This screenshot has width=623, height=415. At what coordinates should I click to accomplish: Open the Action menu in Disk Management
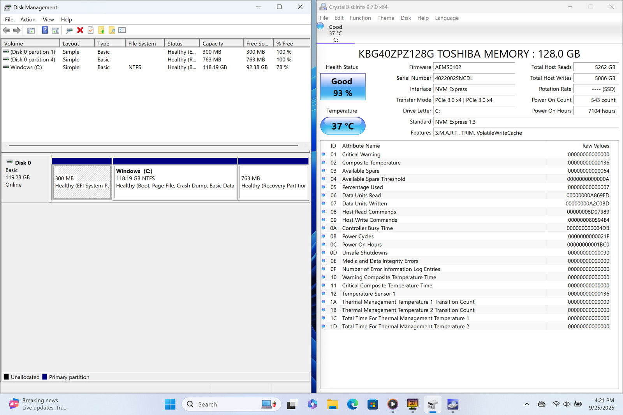[28, 19]
